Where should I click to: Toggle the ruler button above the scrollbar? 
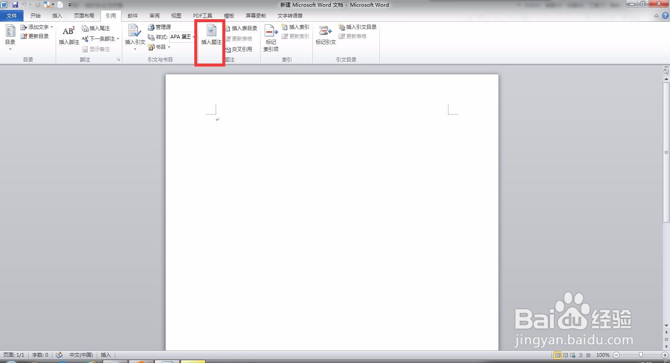666,72
